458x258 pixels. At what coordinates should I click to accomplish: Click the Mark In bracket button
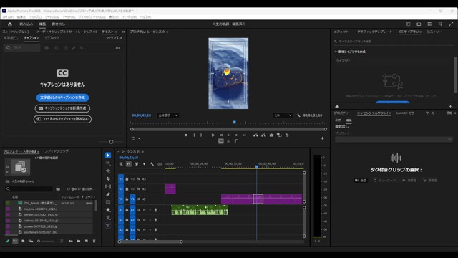(x=194, y=135)
